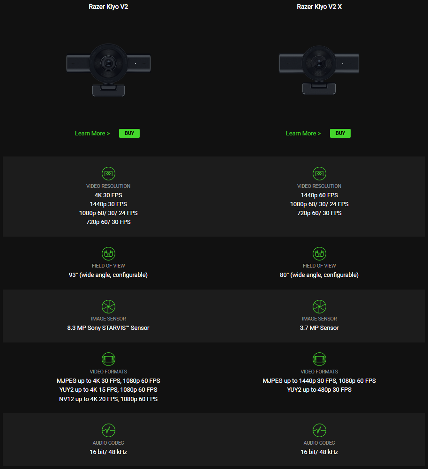Image resolution: width=428 pixels, height=469 pixels.
Task: Select the Field of View icon for Kiyo V2 X
Action: pos(319,253)
